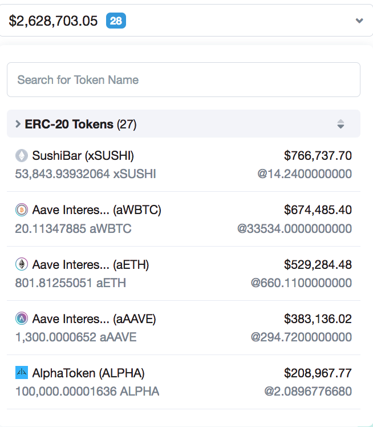373x427 pixels.
Task: Select the AlphaToken (ALPHA) entry
Action: click(88, 373)
